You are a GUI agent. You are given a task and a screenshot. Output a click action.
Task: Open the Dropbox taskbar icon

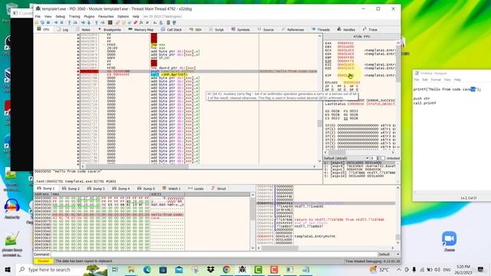pos(210,269)
